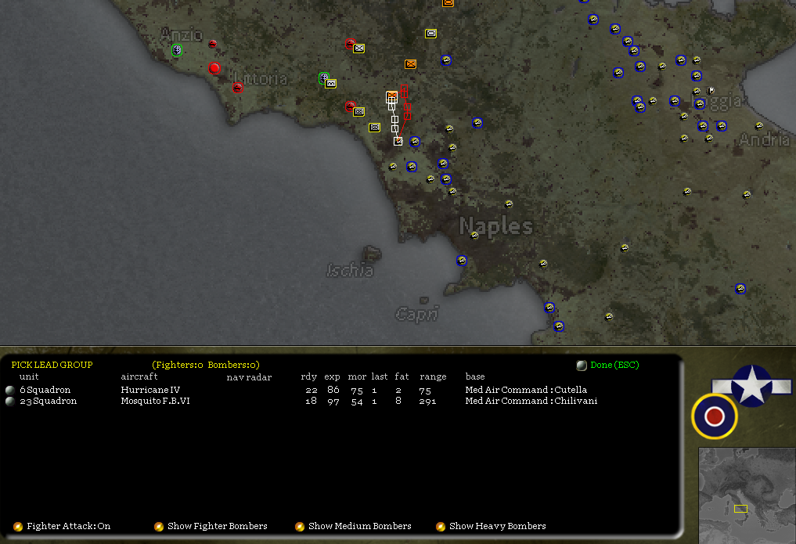Click the large solid red circle marker
The image size is (796, 544).
point(214,67)
